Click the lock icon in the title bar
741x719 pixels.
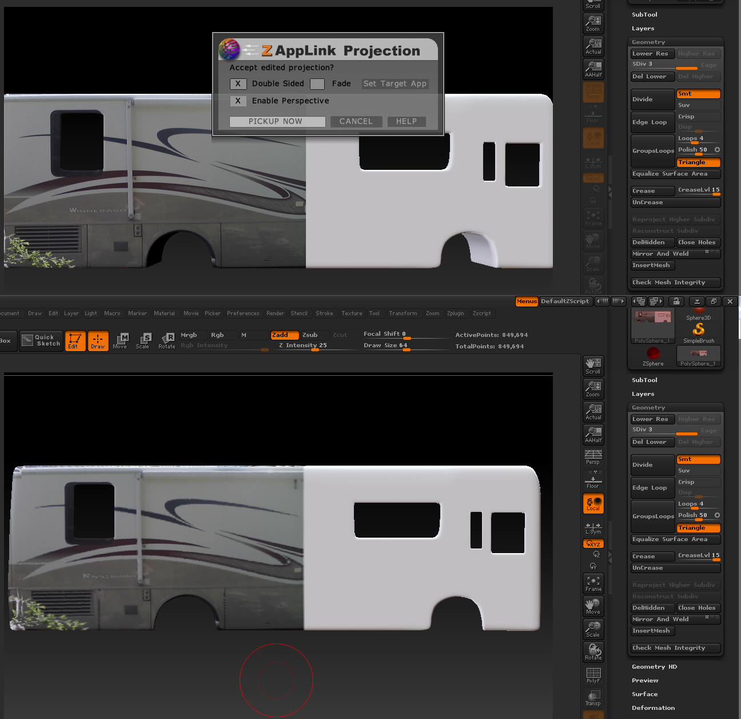click(676, 301)
